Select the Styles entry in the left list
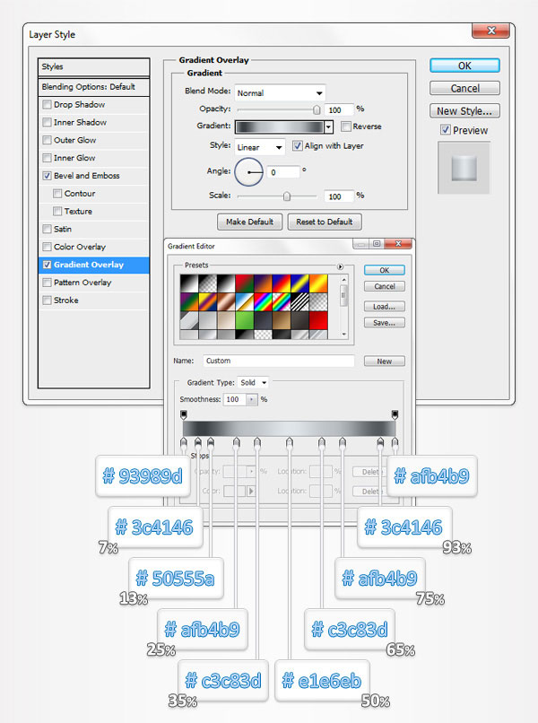Image resolution: width=538 pixels, height=723 pixels. click(x=93, y=67)
